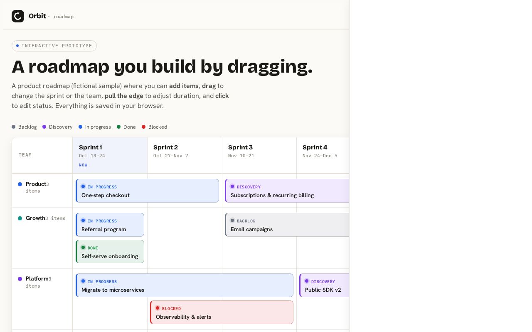Select the Sprint 4 column header
Screen dimensions: 532x332
(x=323, y=155)
